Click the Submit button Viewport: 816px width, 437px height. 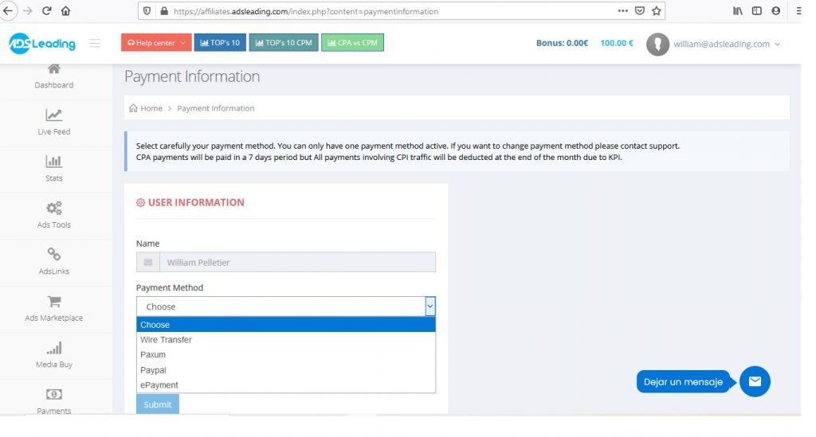[158, 404]
